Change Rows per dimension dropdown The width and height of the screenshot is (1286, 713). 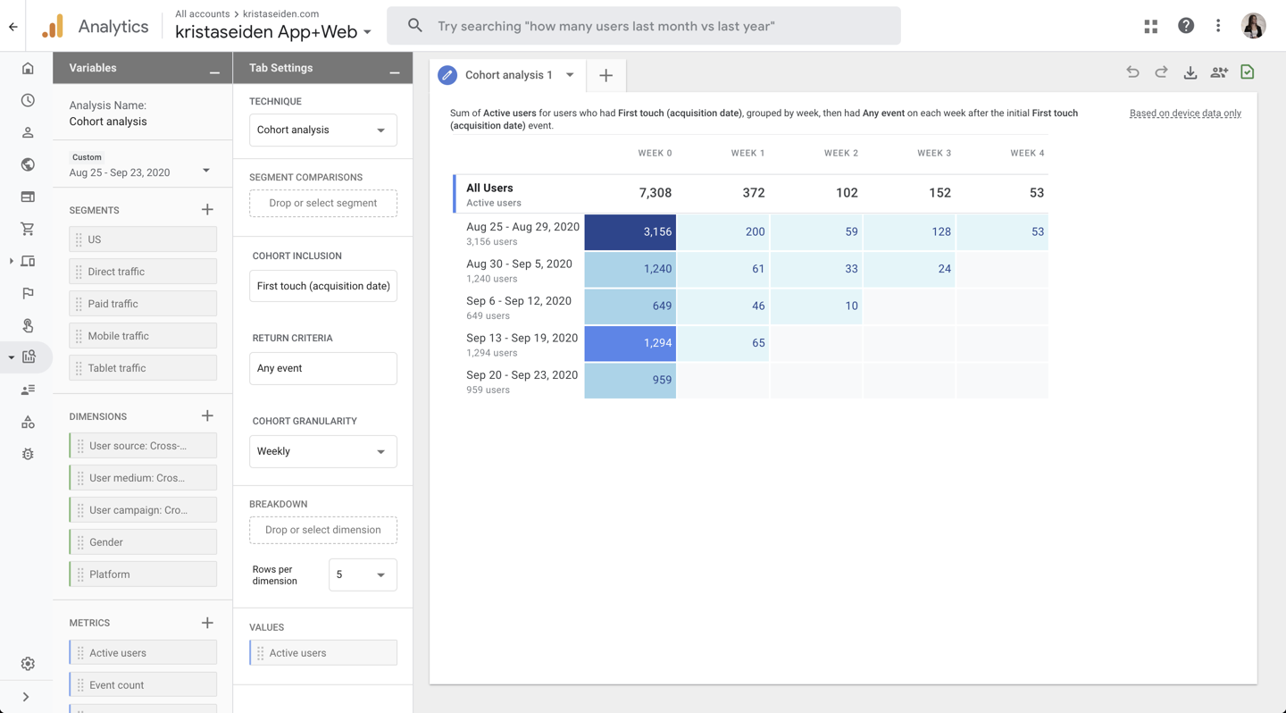point(362,575)
